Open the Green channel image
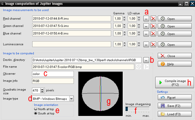The width and height of the screenshot is (195, 120). [x=175, y=26]
